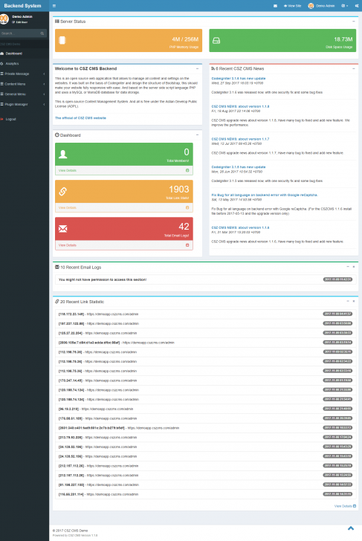
Task: Open View Site link in header
Action: 292,6
